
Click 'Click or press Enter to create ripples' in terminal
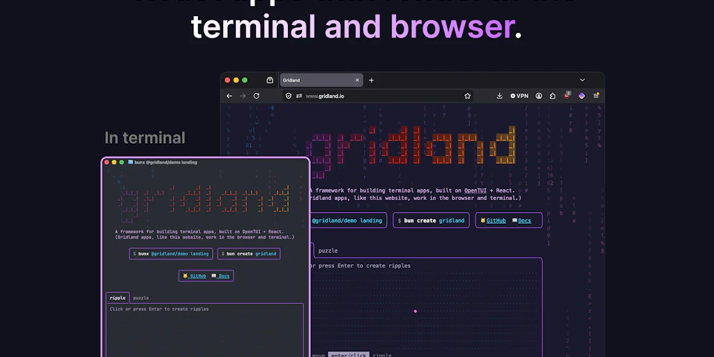(x=159, y=309)
